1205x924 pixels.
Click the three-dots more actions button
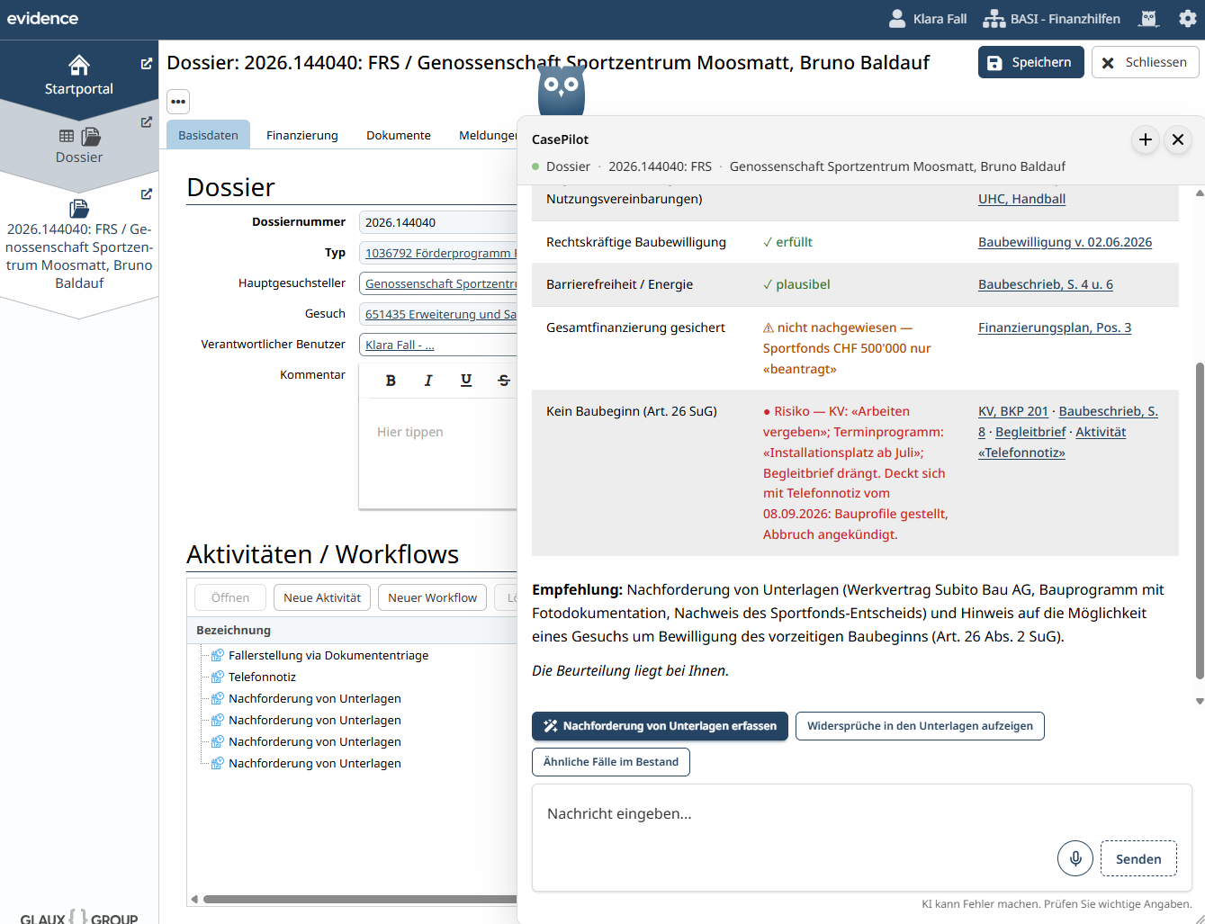(x=178, y=101)
